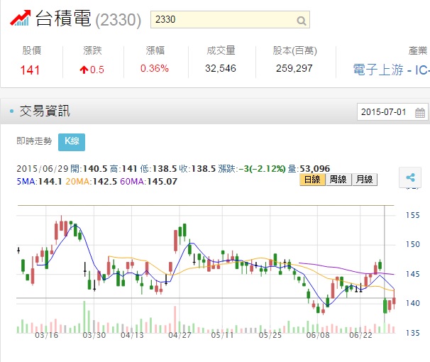The image size is (430, 362).
Task: Click the volume value 32,546
Action: pyautogui.click(x=221, y=68)
